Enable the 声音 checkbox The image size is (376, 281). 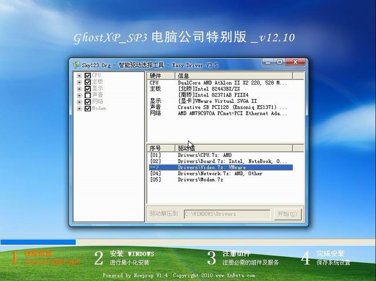pos(88,95)
